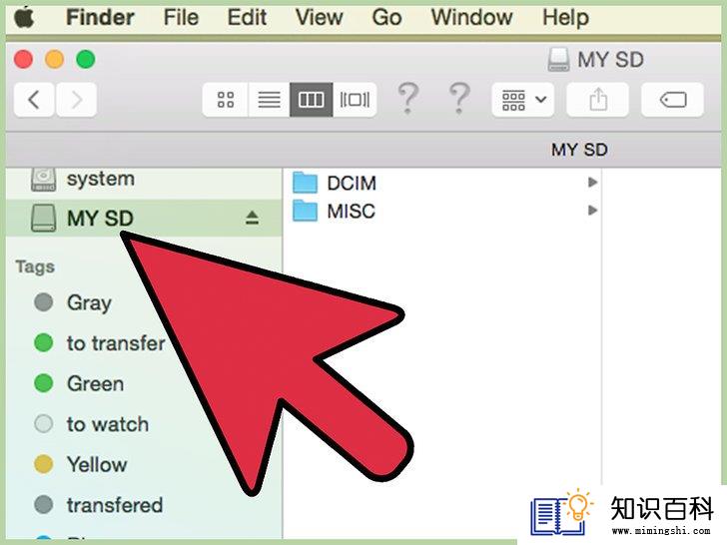Eject the MY SD card
The image size is (727, 545).
252,218
